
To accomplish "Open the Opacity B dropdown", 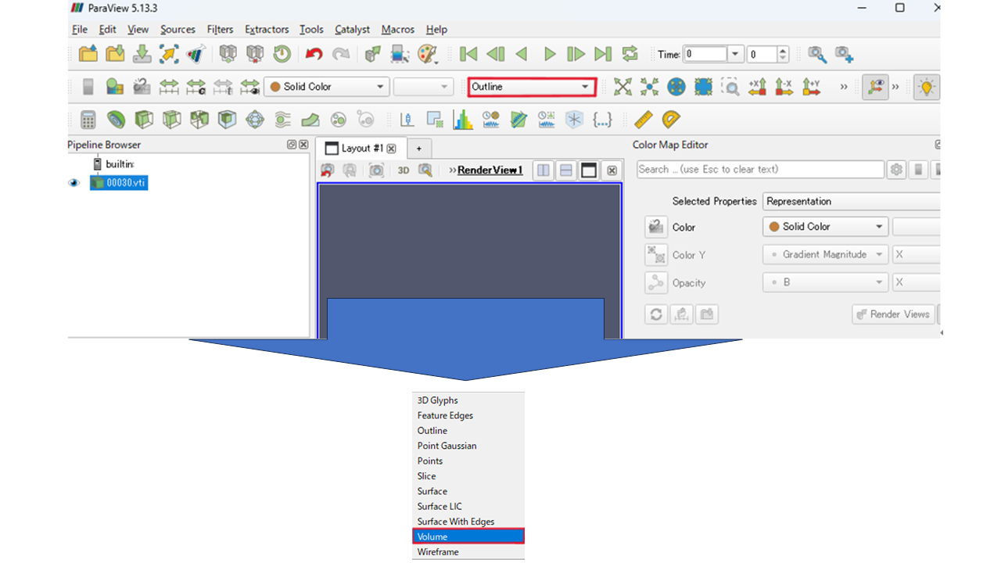I will [x=825, y=282].
